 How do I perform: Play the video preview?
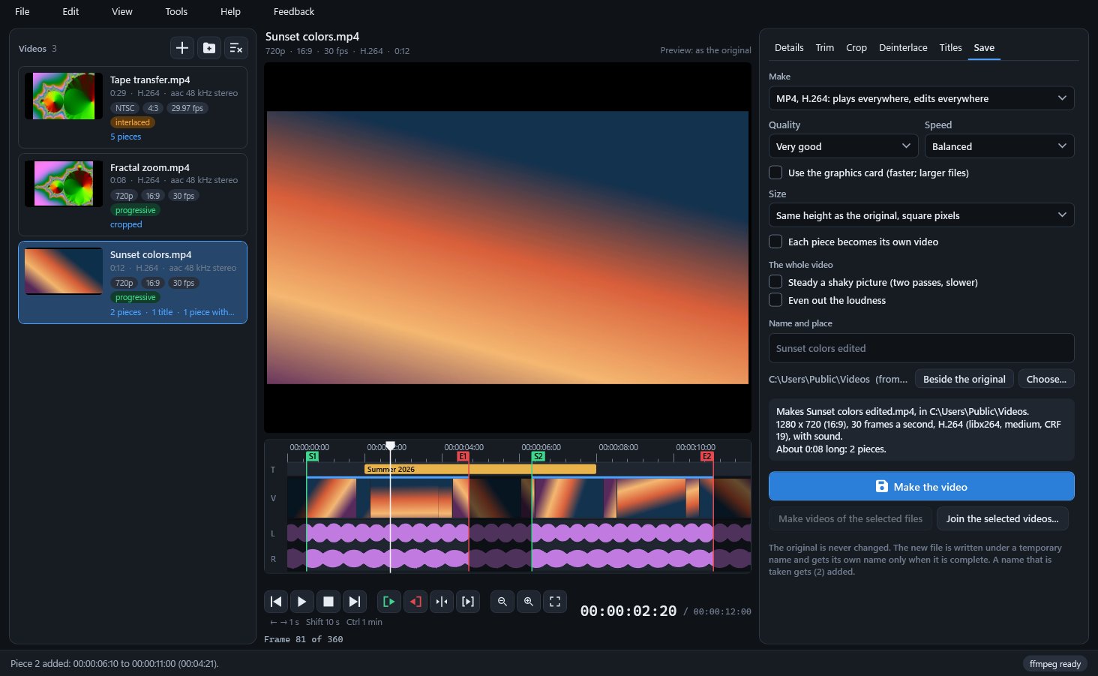(x=302, y=602)
